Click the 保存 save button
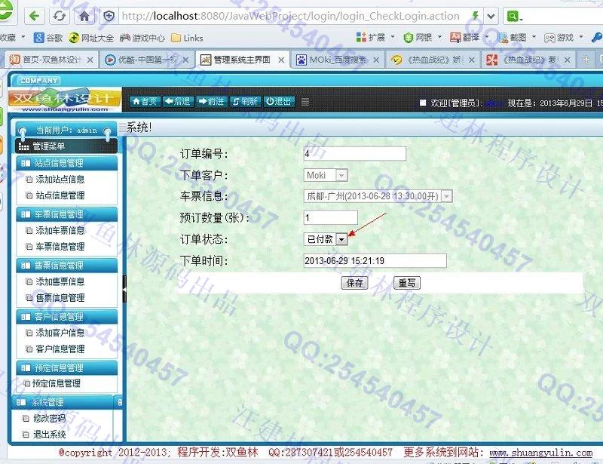The width and height of the screenshot is (603, 464). [x=354, y=283]
